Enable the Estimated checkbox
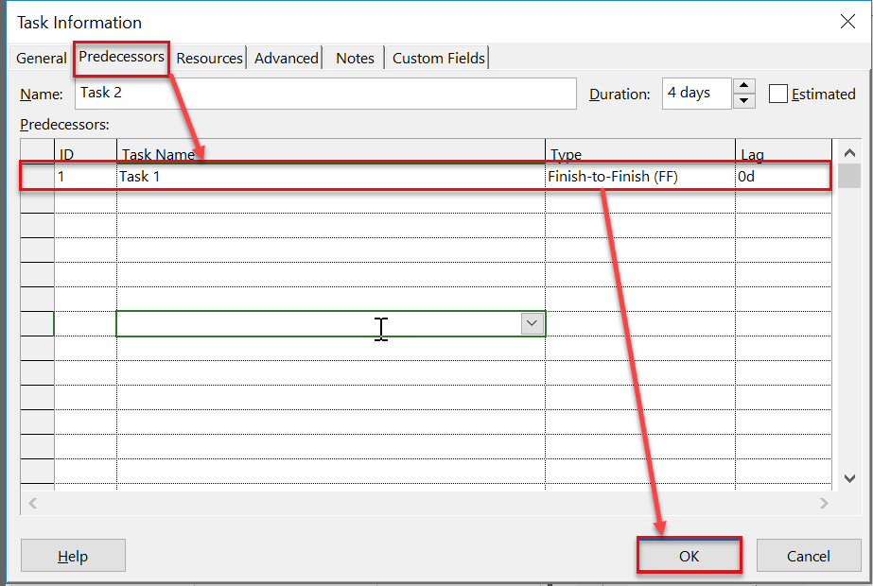This screenshot has width=873, height=586. tap(778, 95)
